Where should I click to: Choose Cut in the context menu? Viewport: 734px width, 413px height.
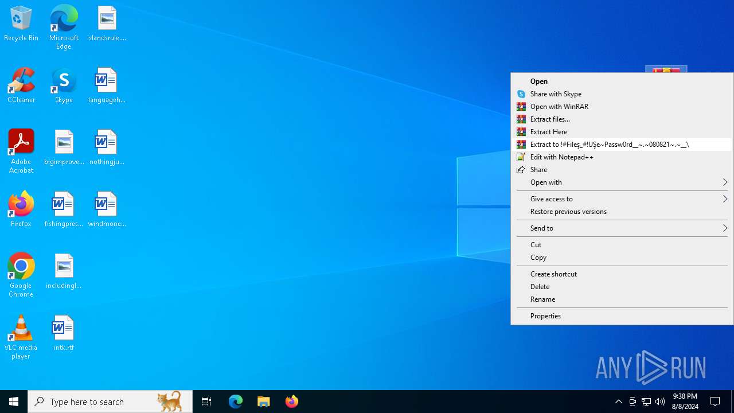tap(622, 245)
